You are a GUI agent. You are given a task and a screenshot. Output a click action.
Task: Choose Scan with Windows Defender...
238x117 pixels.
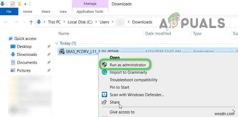pos(137,95)
